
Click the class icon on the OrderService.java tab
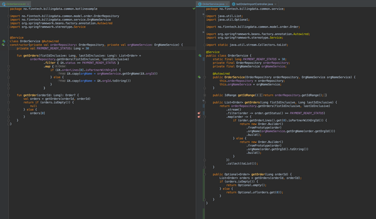[x=200, y=4]
